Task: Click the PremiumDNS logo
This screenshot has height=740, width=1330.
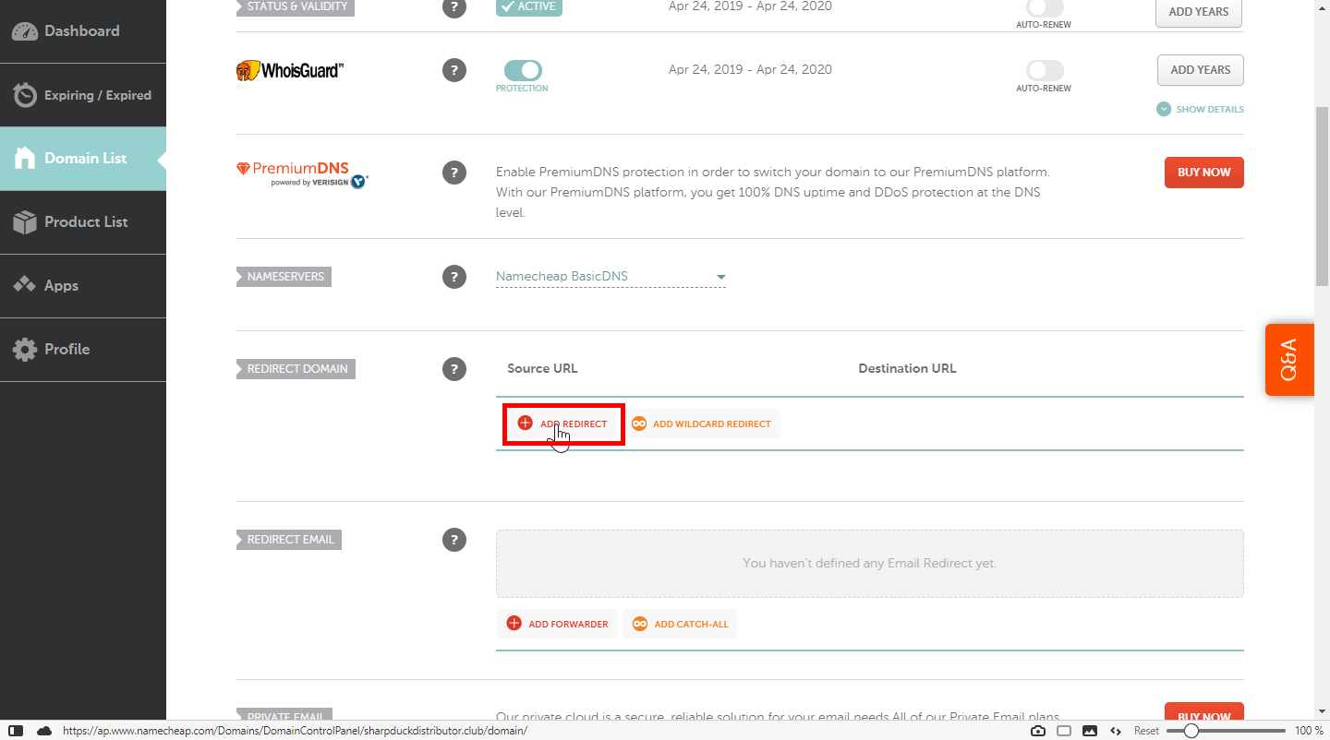Action: pos(302,173)
